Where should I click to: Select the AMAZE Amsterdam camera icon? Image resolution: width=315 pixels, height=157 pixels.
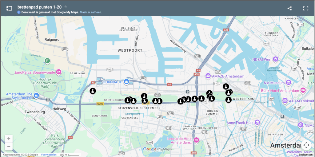(208, 76)
